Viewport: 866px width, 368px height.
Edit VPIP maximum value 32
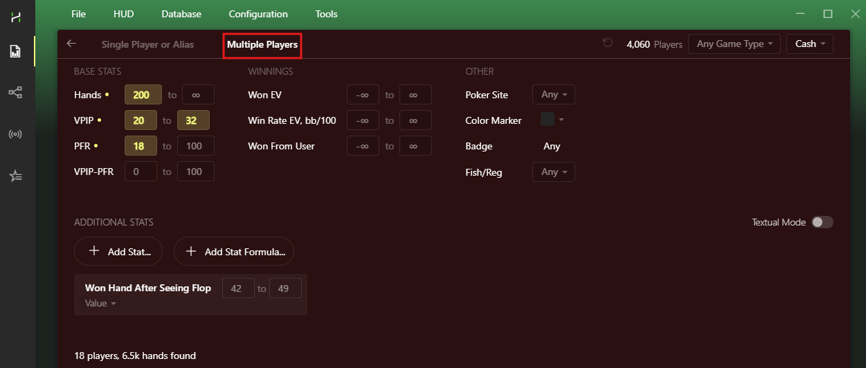[193, 120]
